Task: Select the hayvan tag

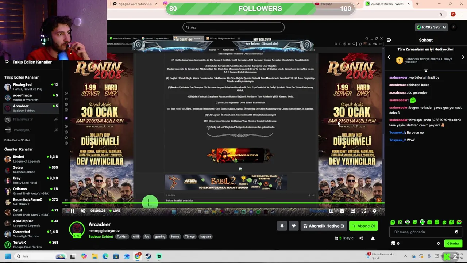Action: click(205, 237)
